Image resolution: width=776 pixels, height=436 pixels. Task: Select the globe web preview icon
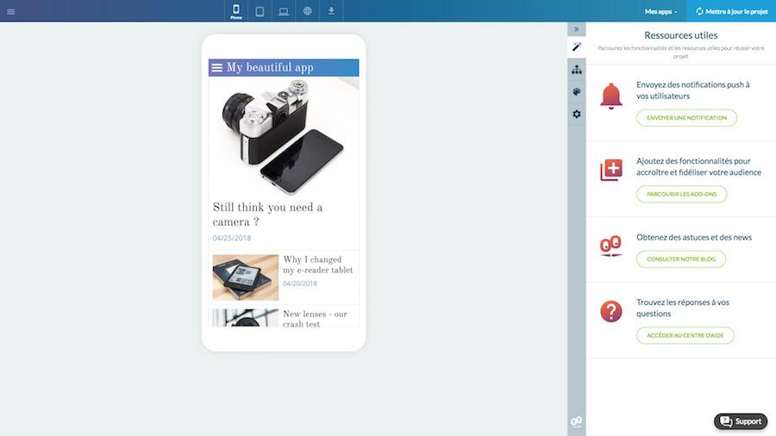point(307,11)
